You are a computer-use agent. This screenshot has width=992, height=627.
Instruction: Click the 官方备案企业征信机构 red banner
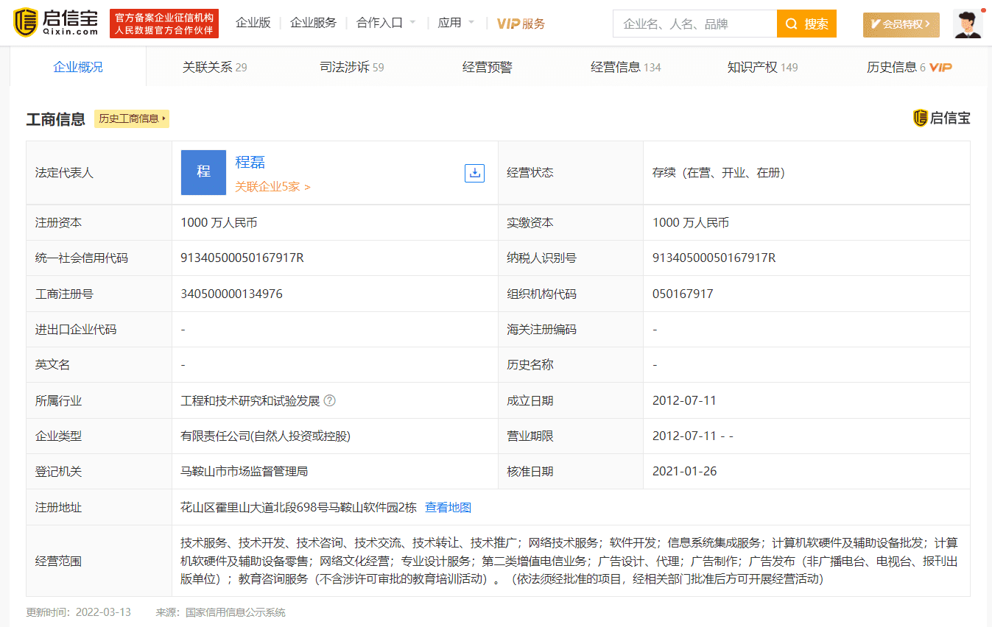[163, 24]
